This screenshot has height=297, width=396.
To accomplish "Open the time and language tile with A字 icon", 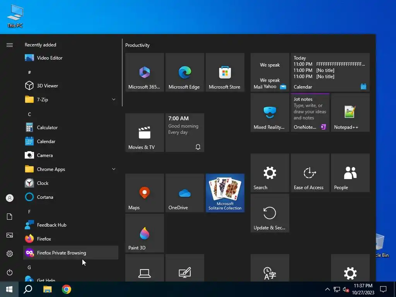I will (x=270, y=268).
